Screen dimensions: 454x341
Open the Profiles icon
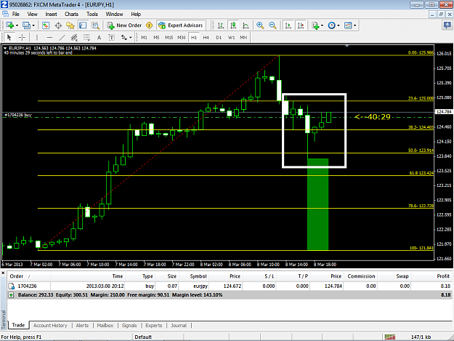tap(26, 25)
